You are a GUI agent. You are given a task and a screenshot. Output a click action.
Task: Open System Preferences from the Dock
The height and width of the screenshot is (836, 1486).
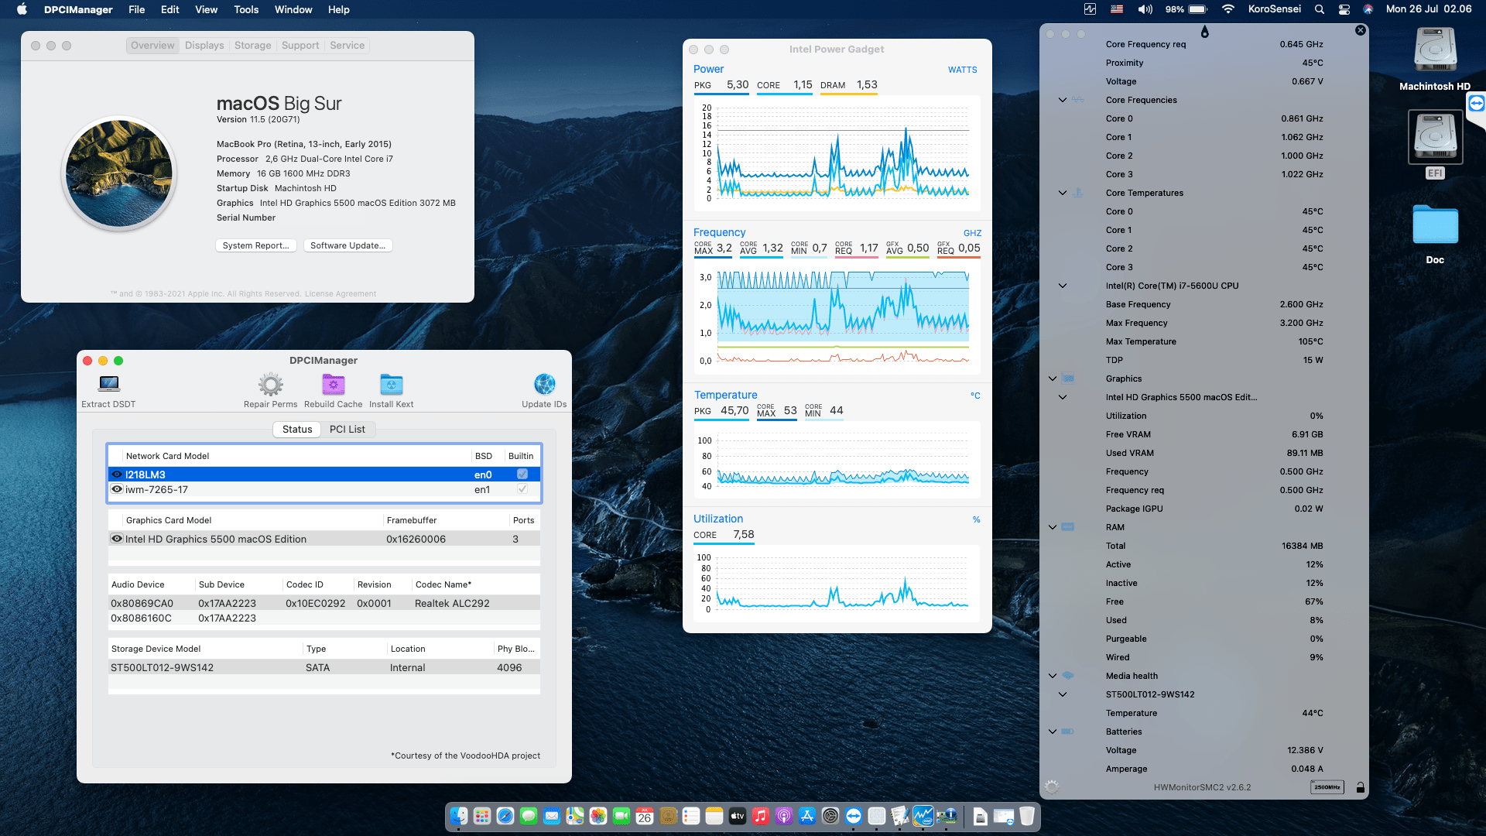(830, 815)
